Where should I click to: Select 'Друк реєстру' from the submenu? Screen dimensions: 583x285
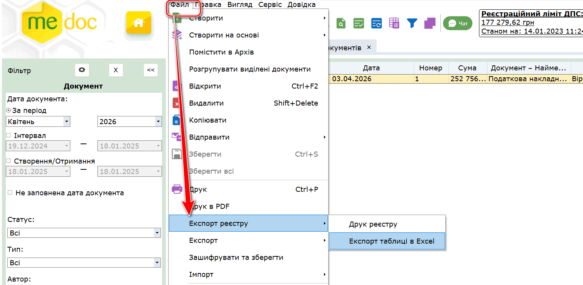tap(373, 224)
